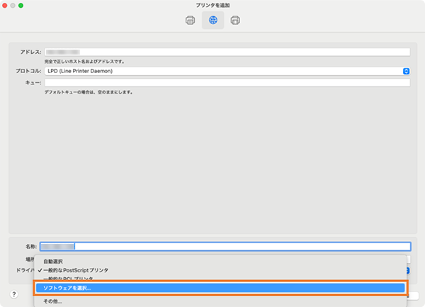The image size is (425, 307).
Task: Click the アドレス input field
Action: coord(227,52)
